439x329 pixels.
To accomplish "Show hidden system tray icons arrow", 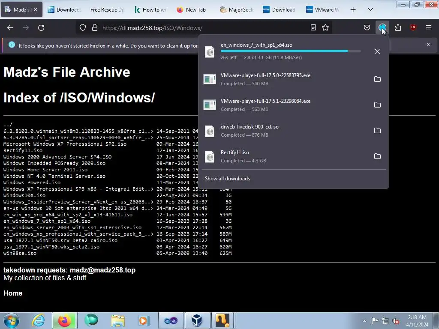I will [x=364, y=321].
